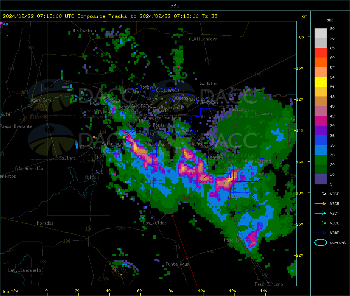The width and height of the screenshot is (350, 296).
Task: Click the 'Salinas' map label
Action: [x=67, y=158]
